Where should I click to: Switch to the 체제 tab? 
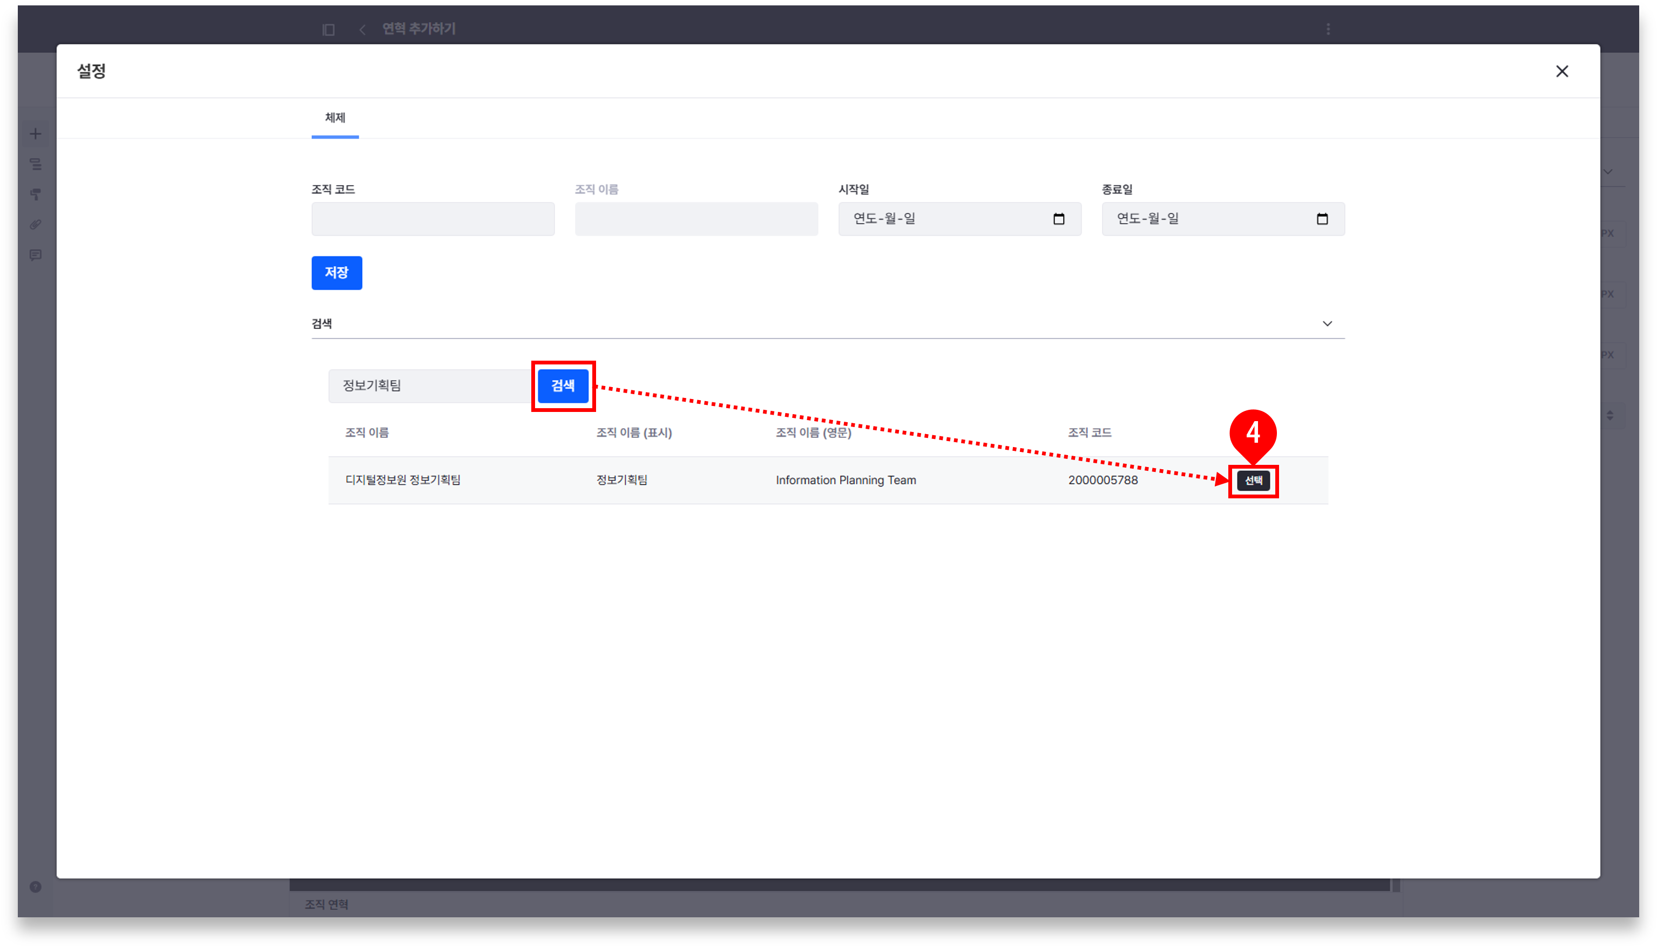pyautogui.click(x=335, y=118)
